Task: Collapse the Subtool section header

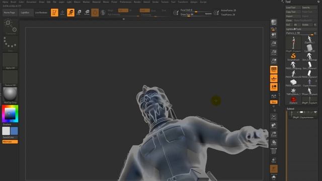Action: tap(290, 109)
